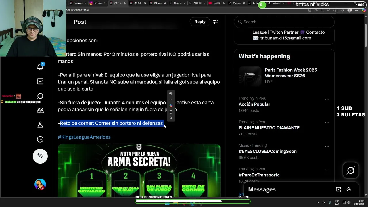Screen dimensions: 368x207
Task: Open the Notifications bell in the sidebar
Action: (40, 67)
